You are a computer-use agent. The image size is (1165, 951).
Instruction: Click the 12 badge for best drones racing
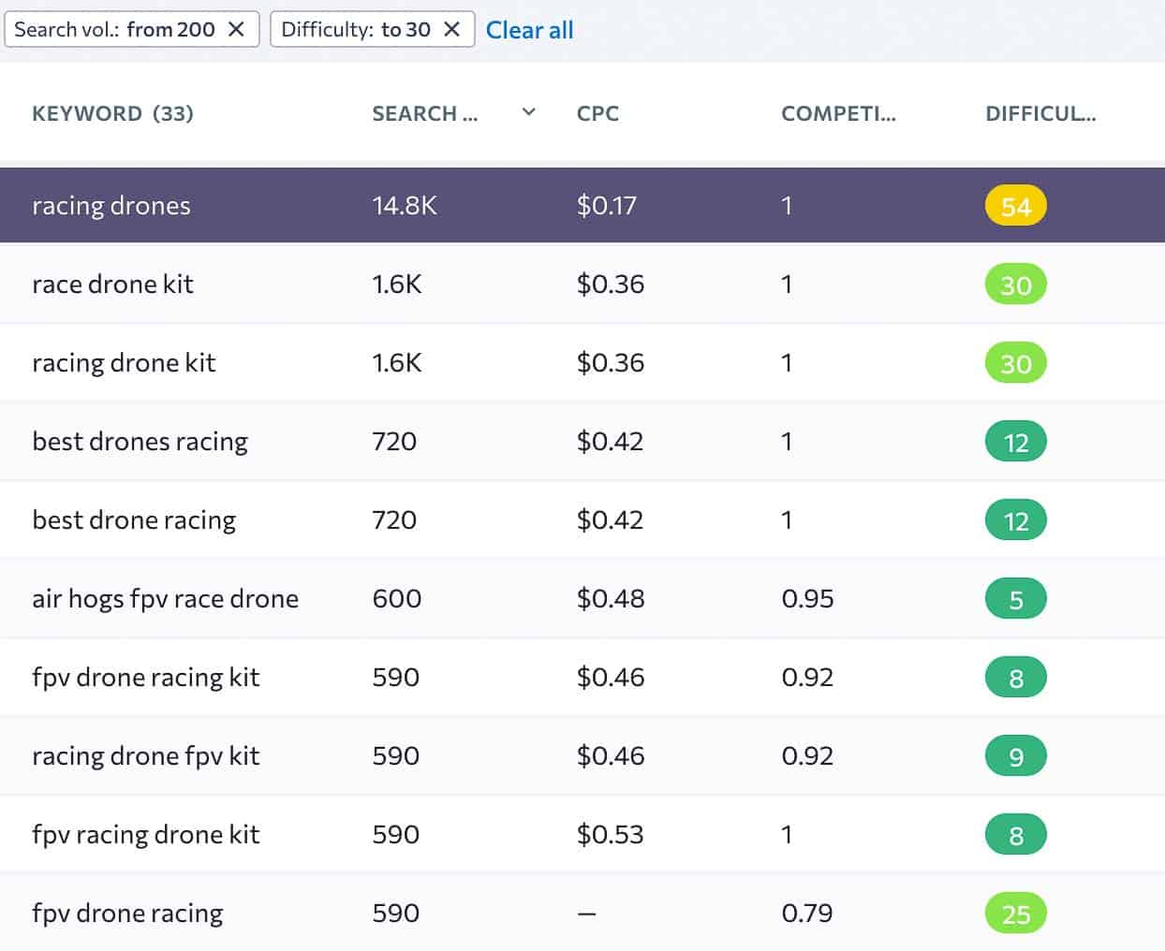pos(1015,441)
